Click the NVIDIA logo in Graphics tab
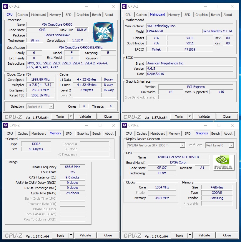This screenshot has height=242, width=241. pyautogui.click(x=223, y=163)
